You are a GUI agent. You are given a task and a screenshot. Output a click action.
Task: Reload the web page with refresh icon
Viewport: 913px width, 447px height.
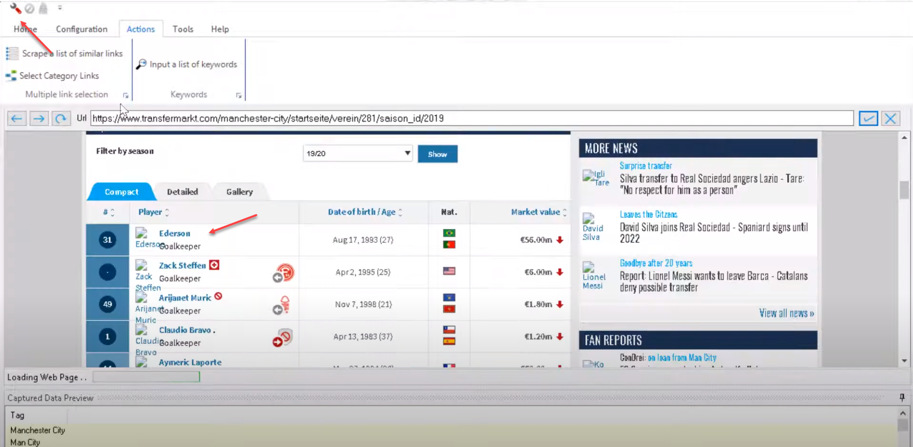point(61,118)
